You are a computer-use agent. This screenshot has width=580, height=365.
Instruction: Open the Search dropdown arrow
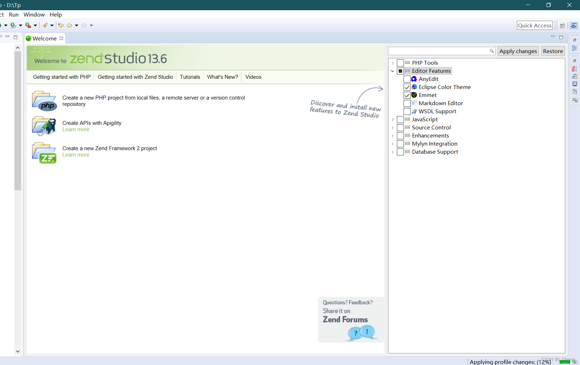point(52,25)
